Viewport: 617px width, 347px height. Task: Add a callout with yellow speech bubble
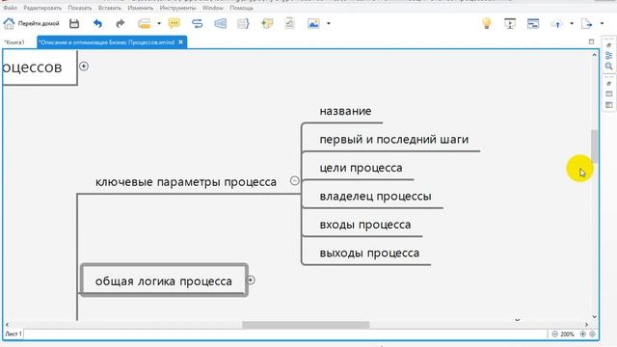[174, 23]
